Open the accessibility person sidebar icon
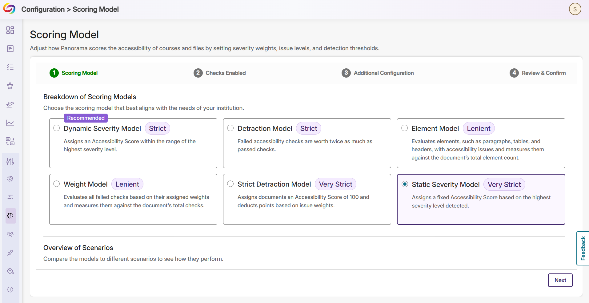Screen dimensions: 589x303 [10, 86]
